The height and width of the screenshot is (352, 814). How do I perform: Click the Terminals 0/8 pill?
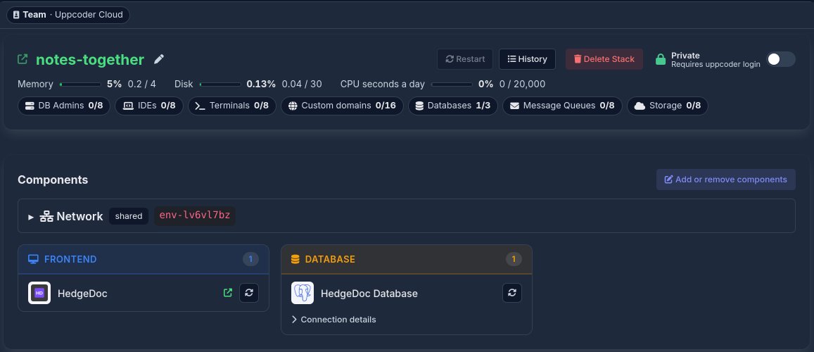tap(232, 106)
